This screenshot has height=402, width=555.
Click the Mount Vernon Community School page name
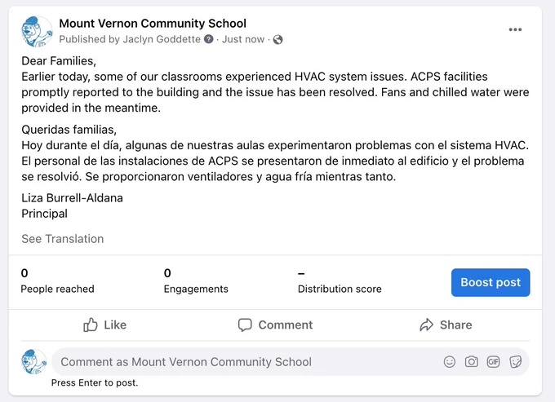[153, 24]
